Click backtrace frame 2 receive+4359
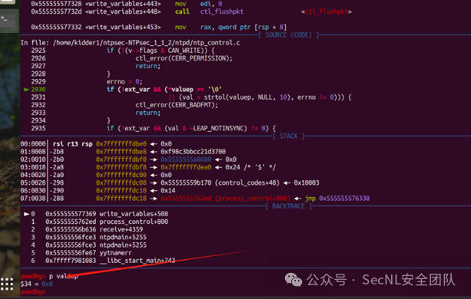Screen dimensions: 471x299 (87, 229)
